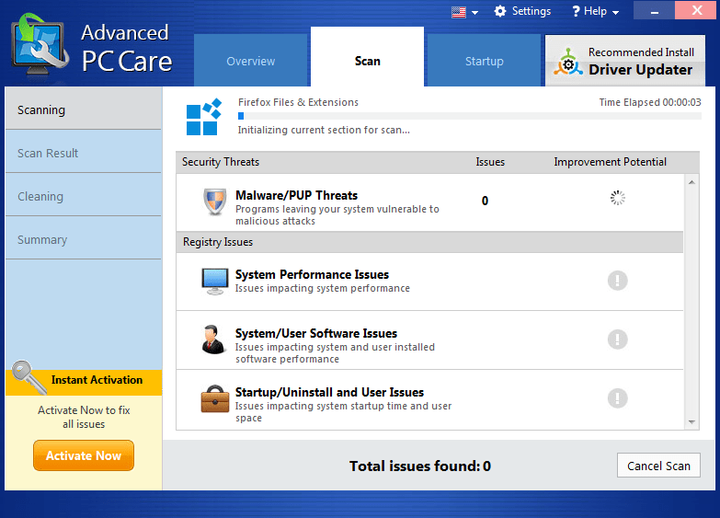Open the Startup tab
Viewport: 720px width, 518px height.
(x=484, y=60)
